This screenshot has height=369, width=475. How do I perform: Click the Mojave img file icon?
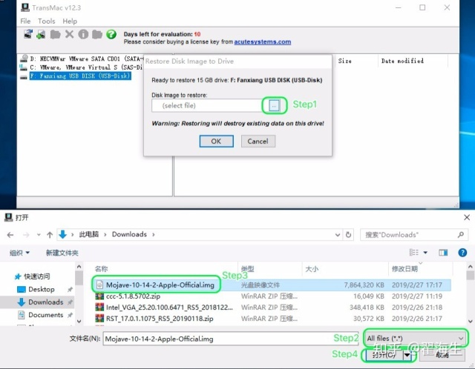(99, 285)
